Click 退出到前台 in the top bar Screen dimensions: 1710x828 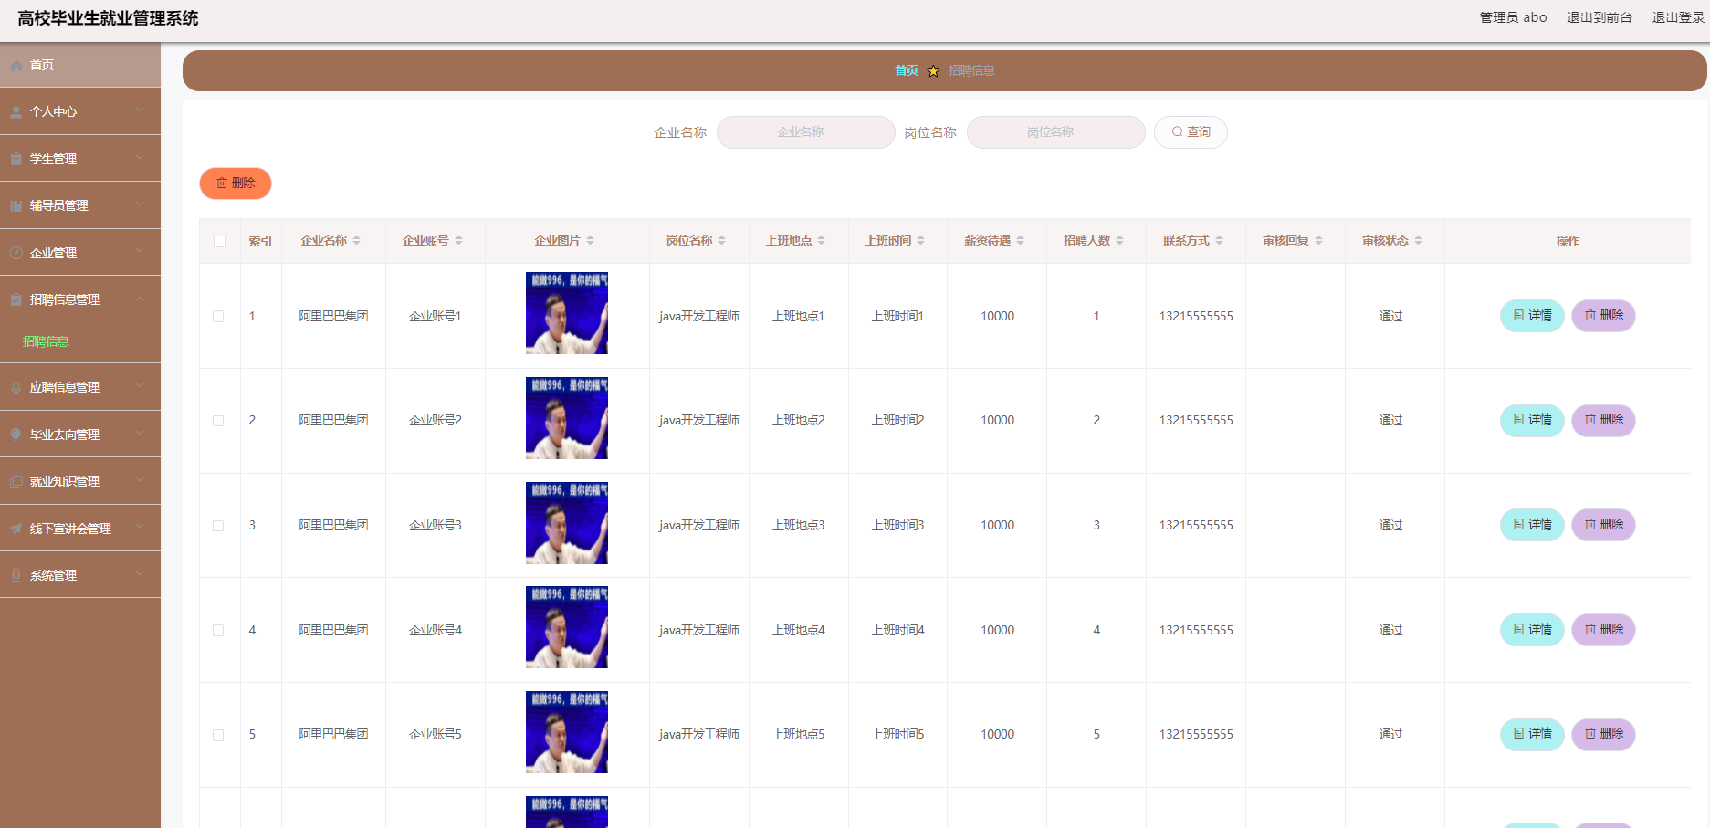pos(1599,17)
